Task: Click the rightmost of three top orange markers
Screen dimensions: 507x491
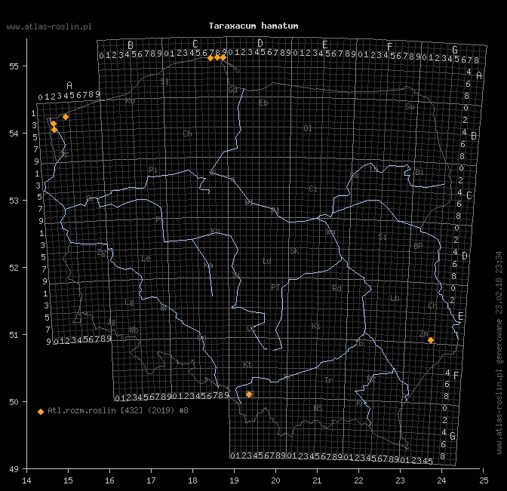Action: pyautogui.click(x=223, y=57)
